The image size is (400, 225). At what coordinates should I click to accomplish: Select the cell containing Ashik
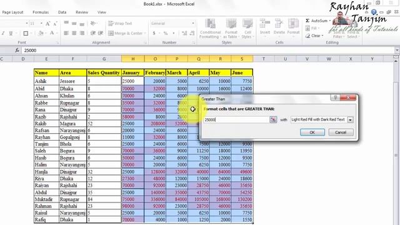tap(46, 81)
